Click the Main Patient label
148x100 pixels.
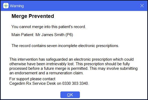click(23, 35)
